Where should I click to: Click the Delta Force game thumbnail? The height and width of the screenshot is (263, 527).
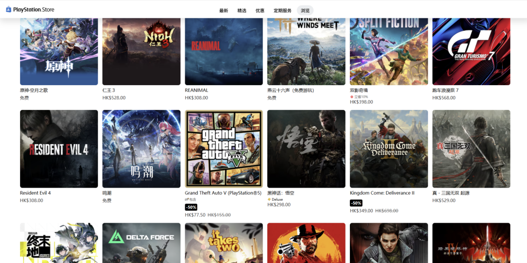click(141, 243)
